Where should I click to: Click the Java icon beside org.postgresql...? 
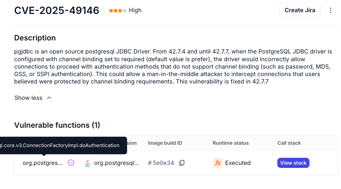coord(87,163)
